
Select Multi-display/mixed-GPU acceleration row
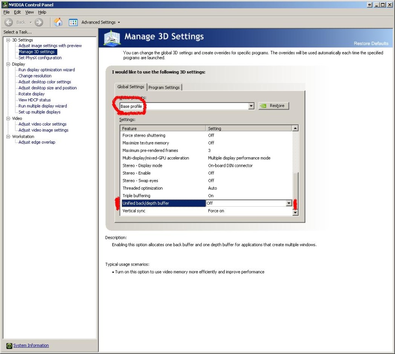[206, 158]
